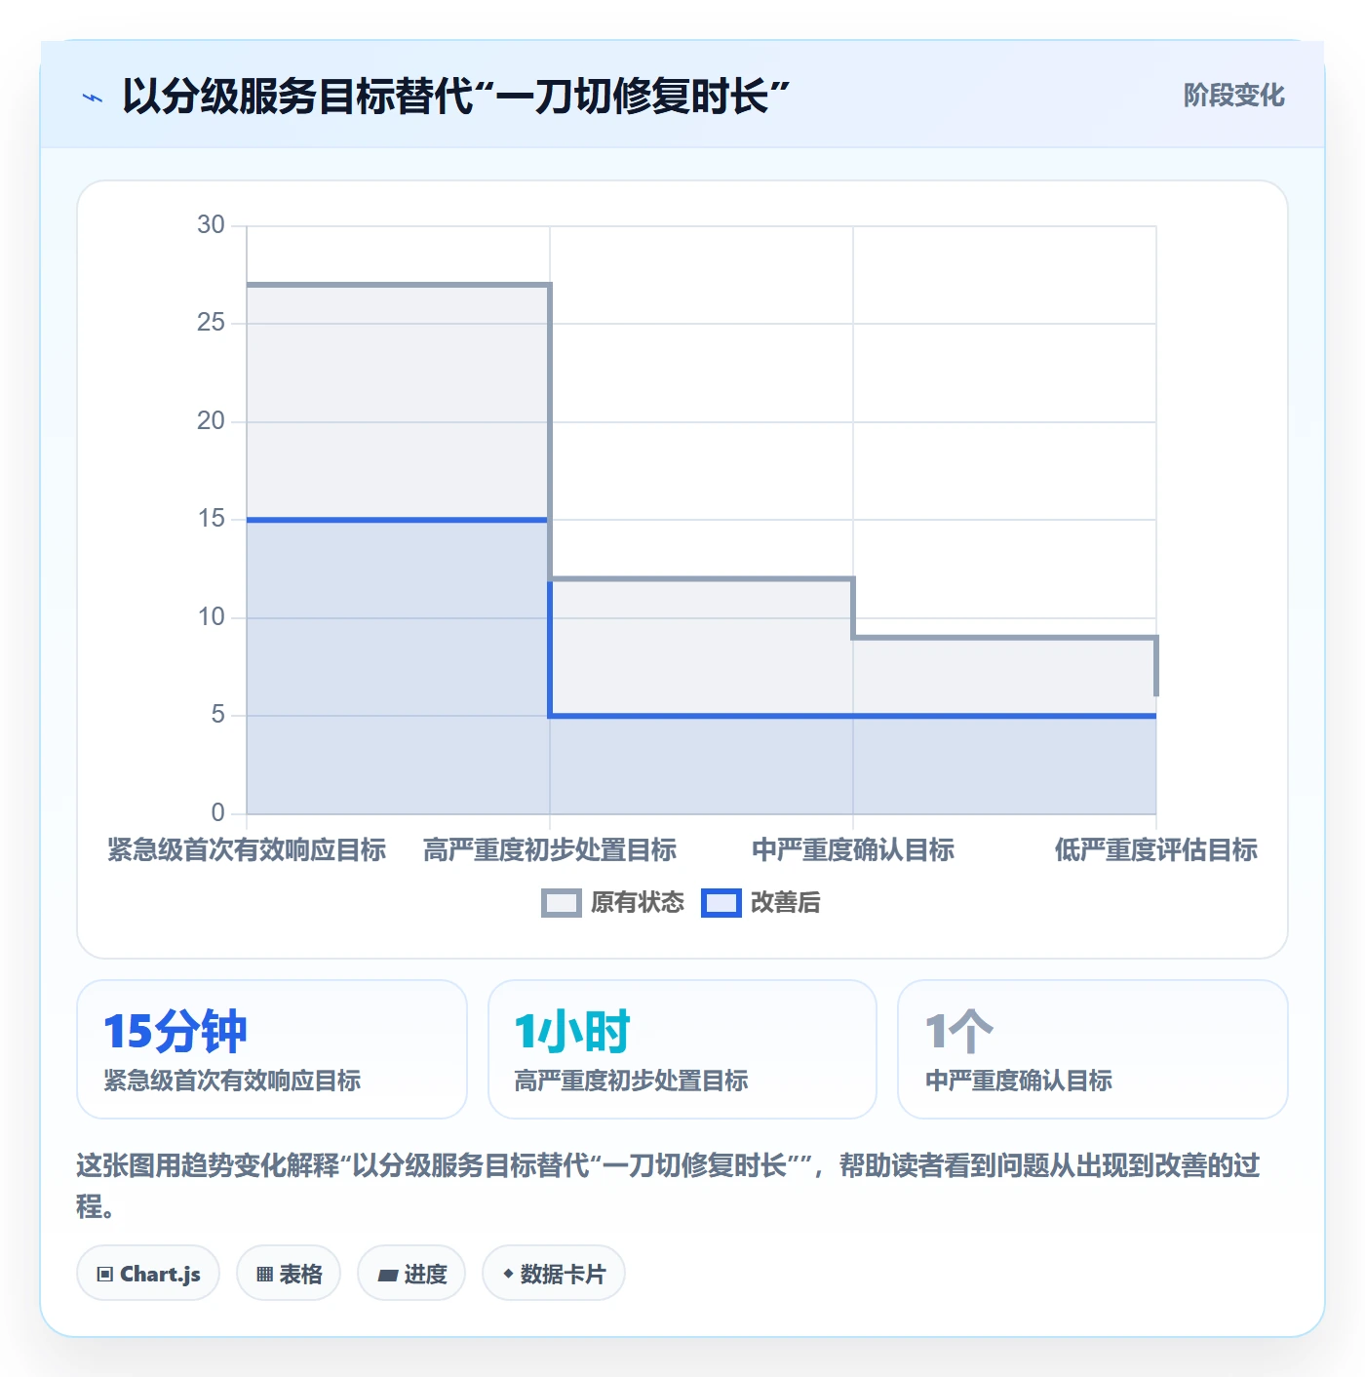Click the description paragraph starting 这张图用趋势变化
The width and height of the screenshot is (1365, 1377).
pos(669,1186)
